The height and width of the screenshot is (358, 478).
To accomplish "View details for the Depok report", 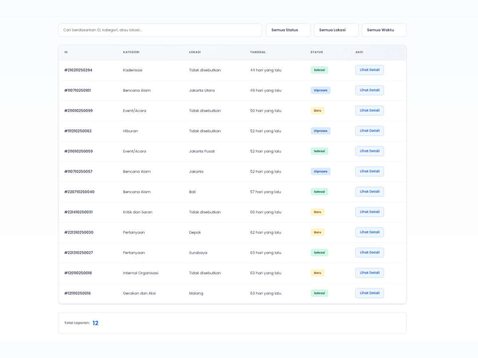I will point(369,232).
